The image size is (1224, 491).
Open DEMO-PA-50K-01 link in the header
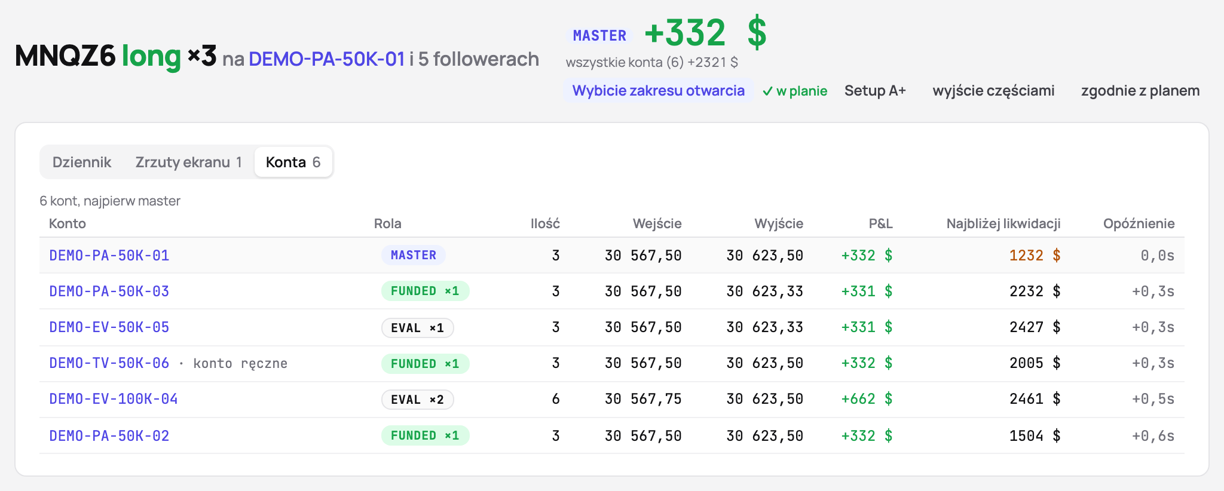(327, 59)
